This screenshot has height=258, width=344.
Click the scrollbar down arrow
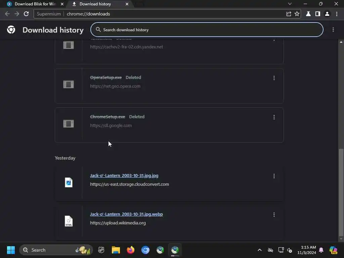(x=341, y=239)
